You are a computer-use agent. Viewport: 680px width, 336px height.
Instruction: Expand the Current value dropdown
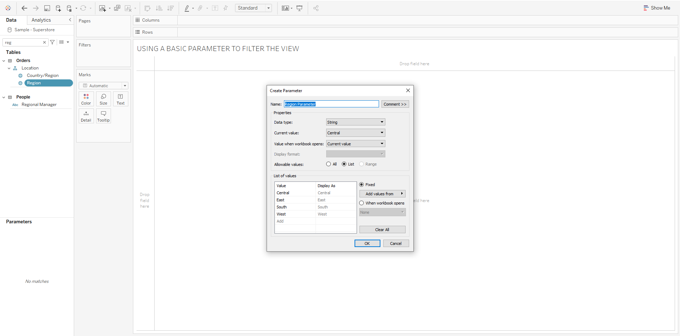[355, 133]
